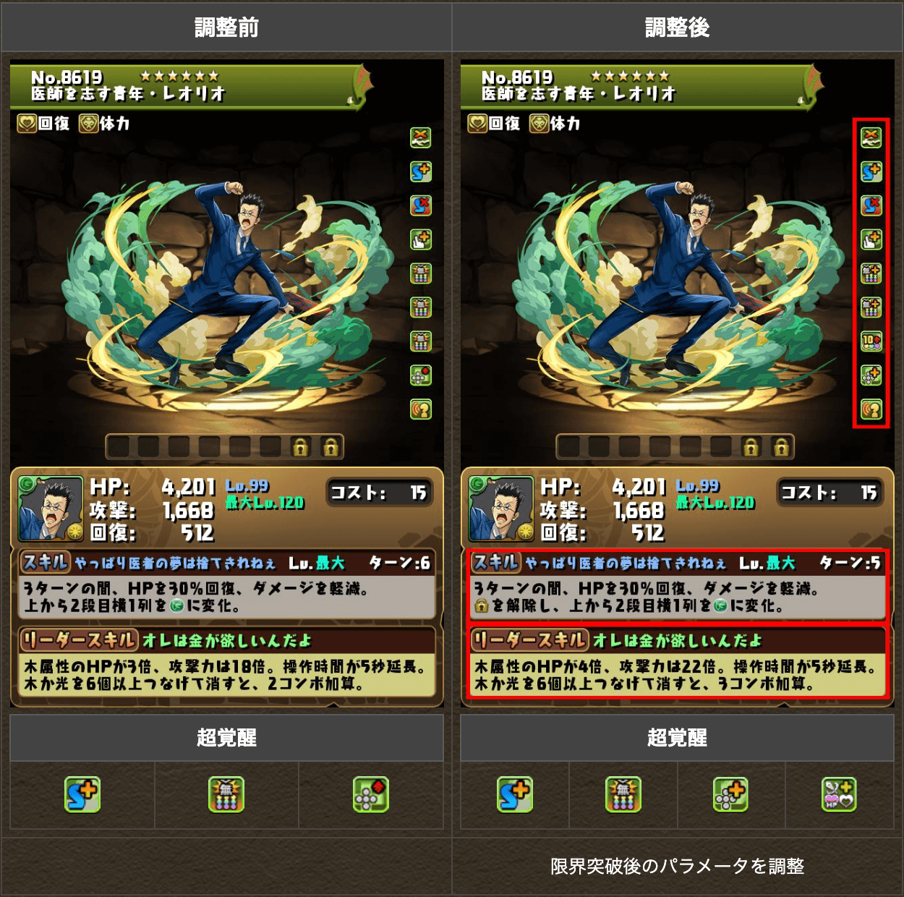This screenshot has height=897, width=904.
Task: Click the skill boost plus awakening in 調整後 column
Action: pos(871,171)
